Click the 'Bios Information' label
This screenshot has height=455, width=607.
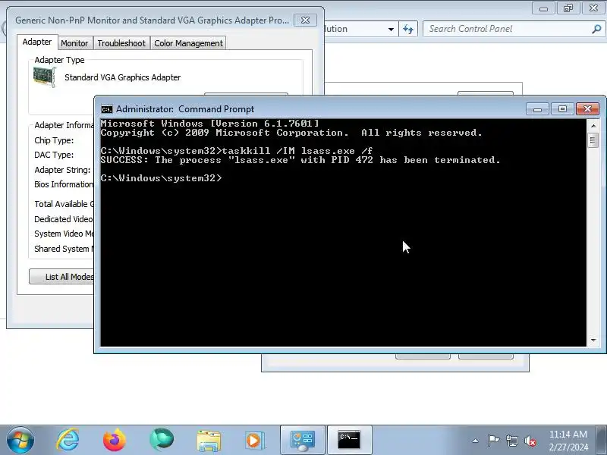pyautogui.click(x=64, y=184)
